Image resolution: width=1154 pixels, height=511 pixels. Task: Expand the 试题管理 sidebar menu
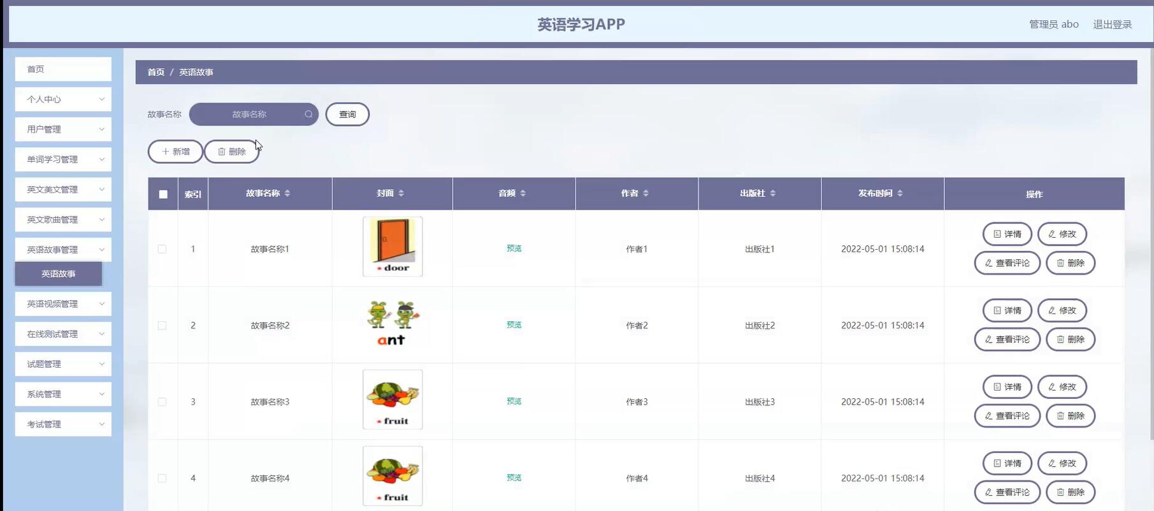(63, 364)
